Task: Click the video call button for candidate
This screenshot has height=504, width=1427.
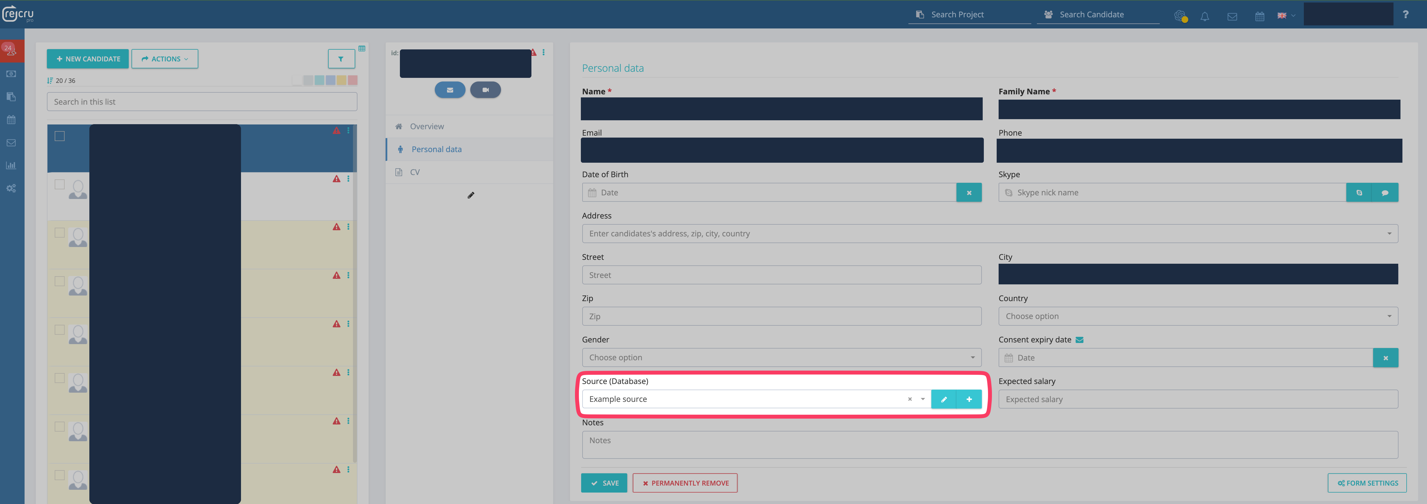Action: click(485, 90)
